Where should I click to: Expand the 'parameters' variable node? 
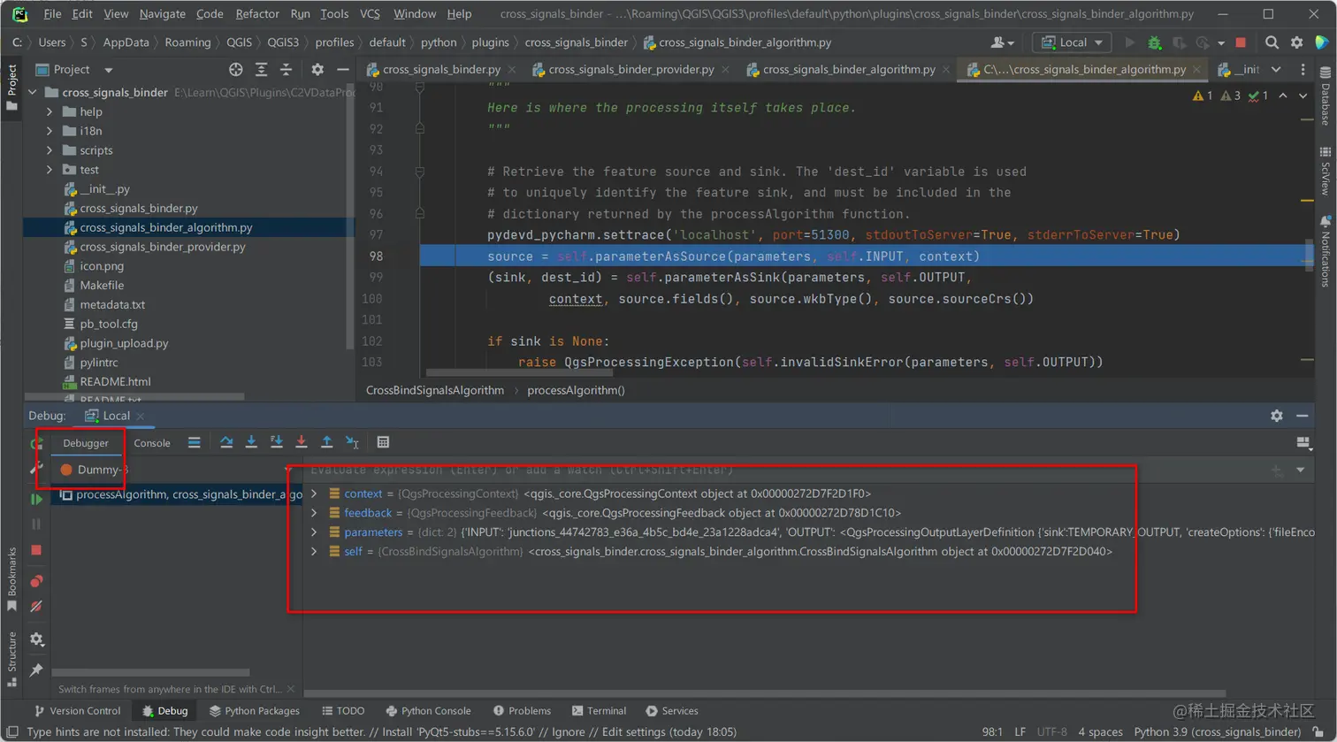314,532
